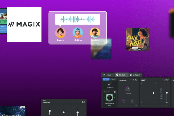Switch to the Keyboard tab

click(x=136, y=75)
